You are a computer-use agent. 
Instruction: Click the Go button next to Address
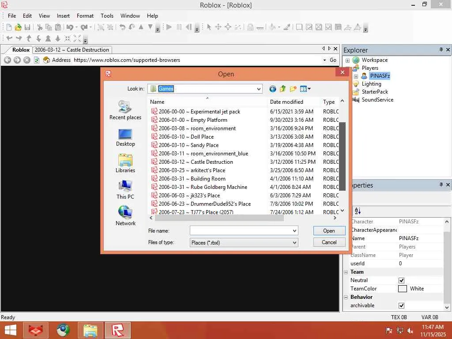[333, 60]
